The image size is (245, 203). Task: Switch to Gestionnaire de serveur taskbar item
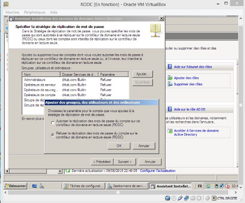[x=127, y=186]
